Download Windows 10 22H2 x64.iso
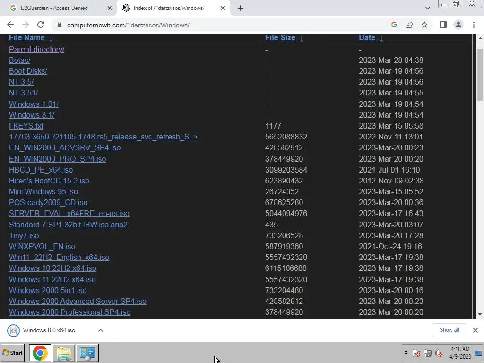 (53, 268)
